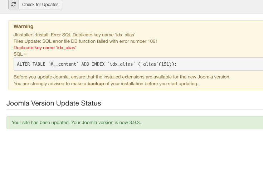263x169 pixels.
Task: Click the Check for Updates button
Action: 35,4
